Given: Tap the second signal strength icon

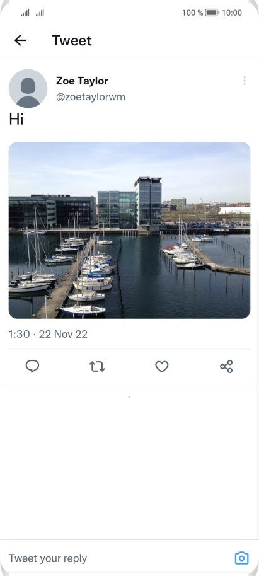Looking at the screenshot, I should click(40, 13).
